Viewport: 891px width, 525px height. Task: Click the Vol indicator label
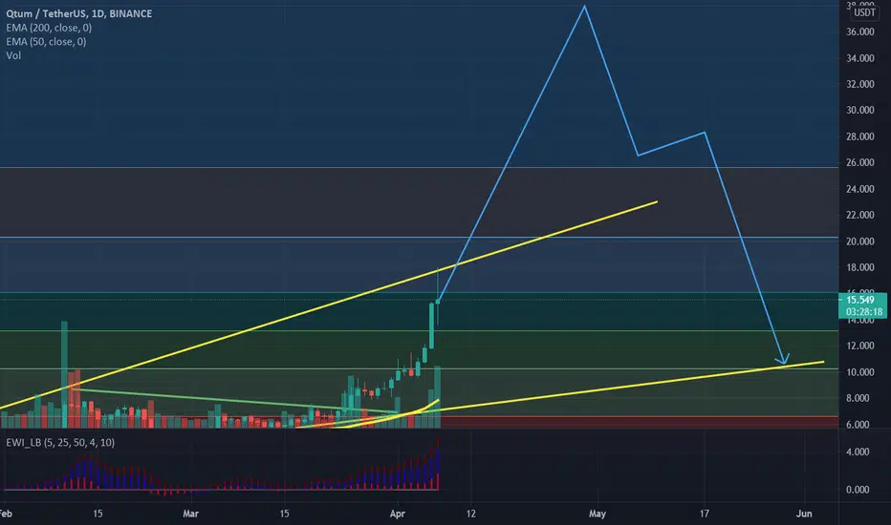coord(13,55)
